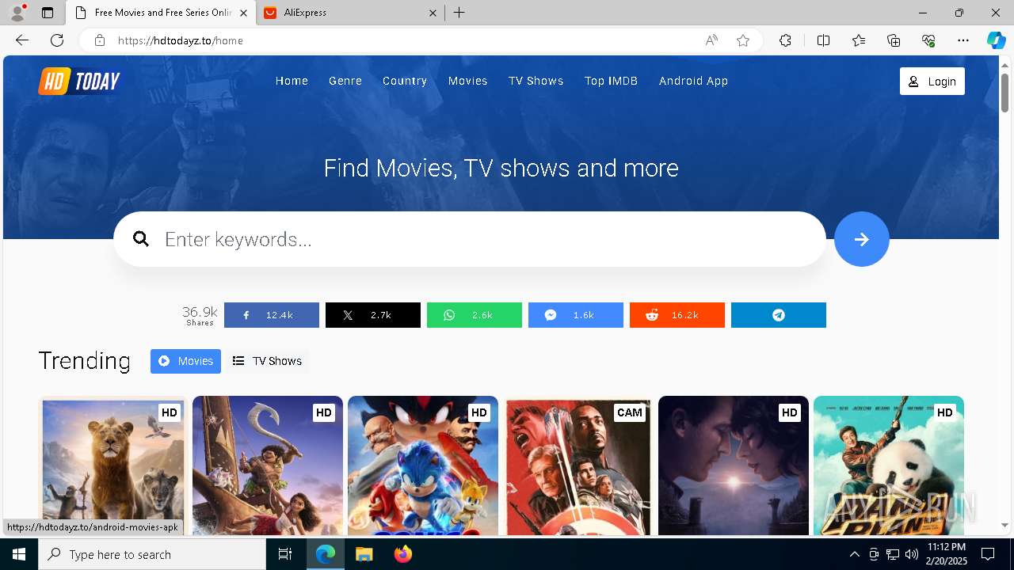
Task: Open volume control in tray
Action: (x=911, y=554)
